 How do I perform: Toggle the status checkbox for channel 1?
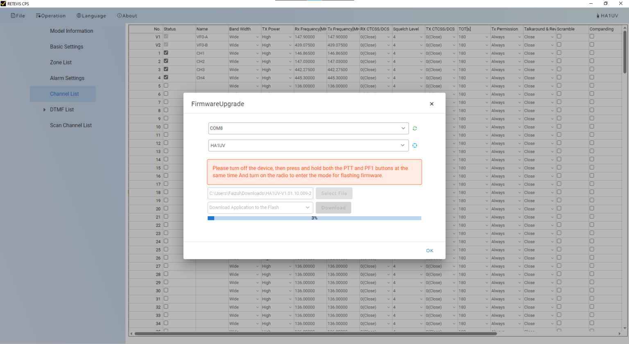(166, 53)
